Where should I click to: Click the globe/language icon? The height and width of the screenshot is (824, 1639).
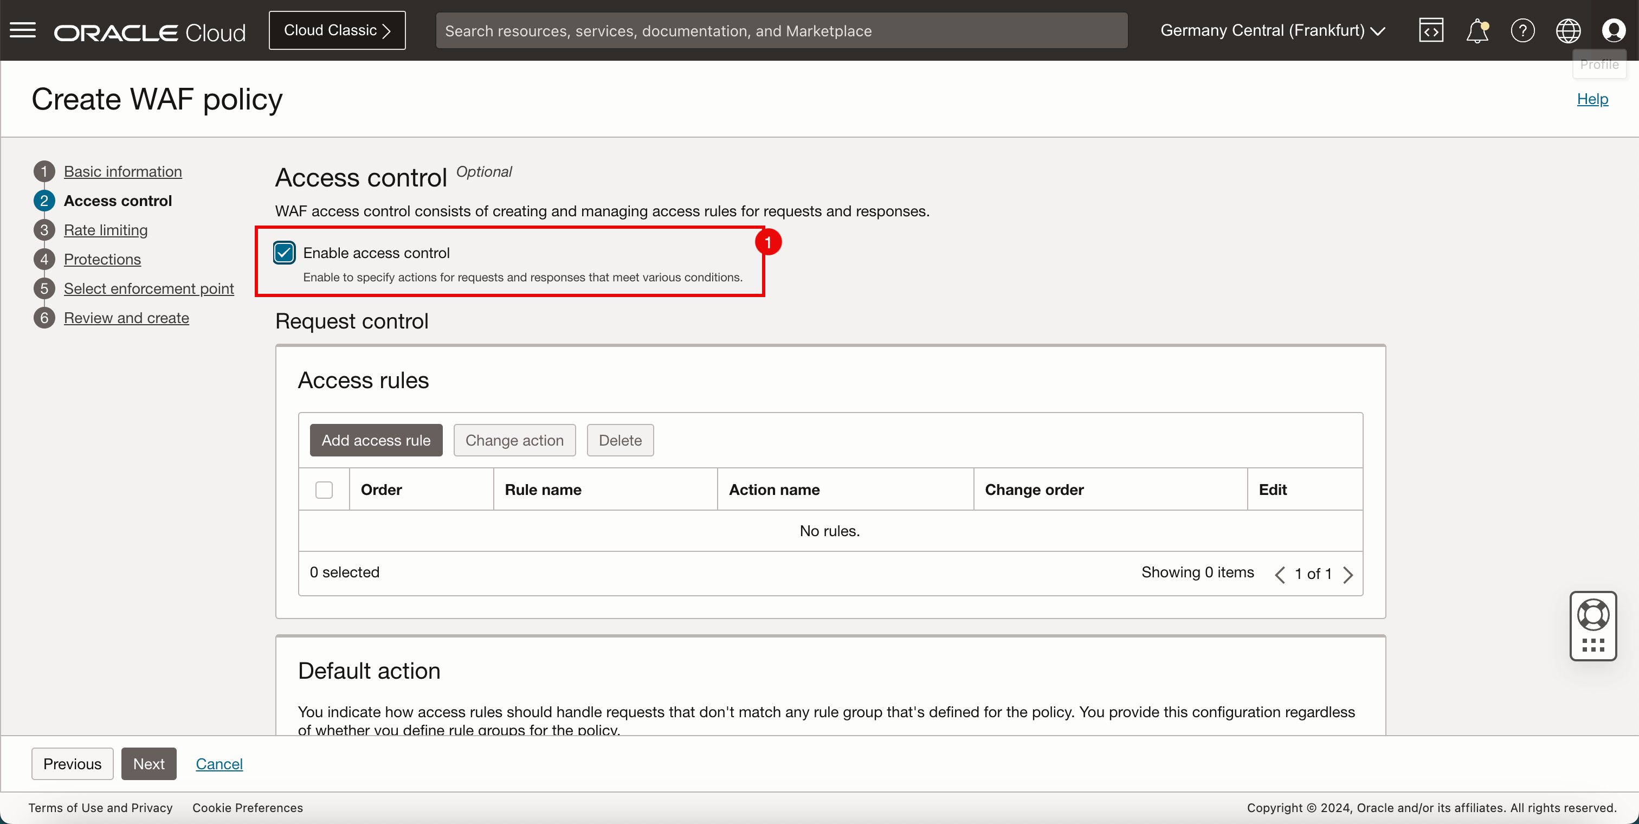[x=1567, y=30]
